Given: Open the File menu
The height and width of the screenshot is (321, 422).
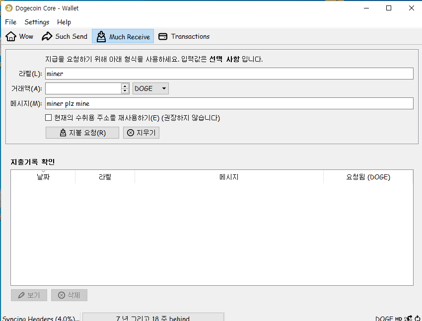Looking at the screenshot, I should click(x=11, y=22).
